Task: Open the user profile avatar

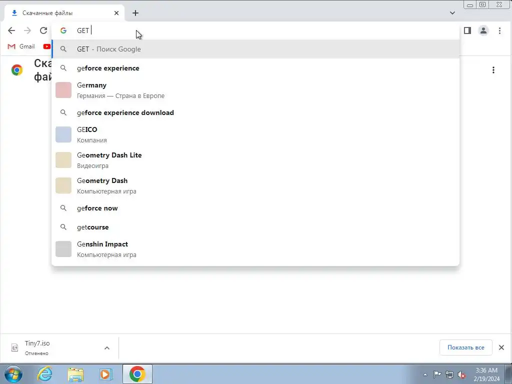Action: point(483,30)
